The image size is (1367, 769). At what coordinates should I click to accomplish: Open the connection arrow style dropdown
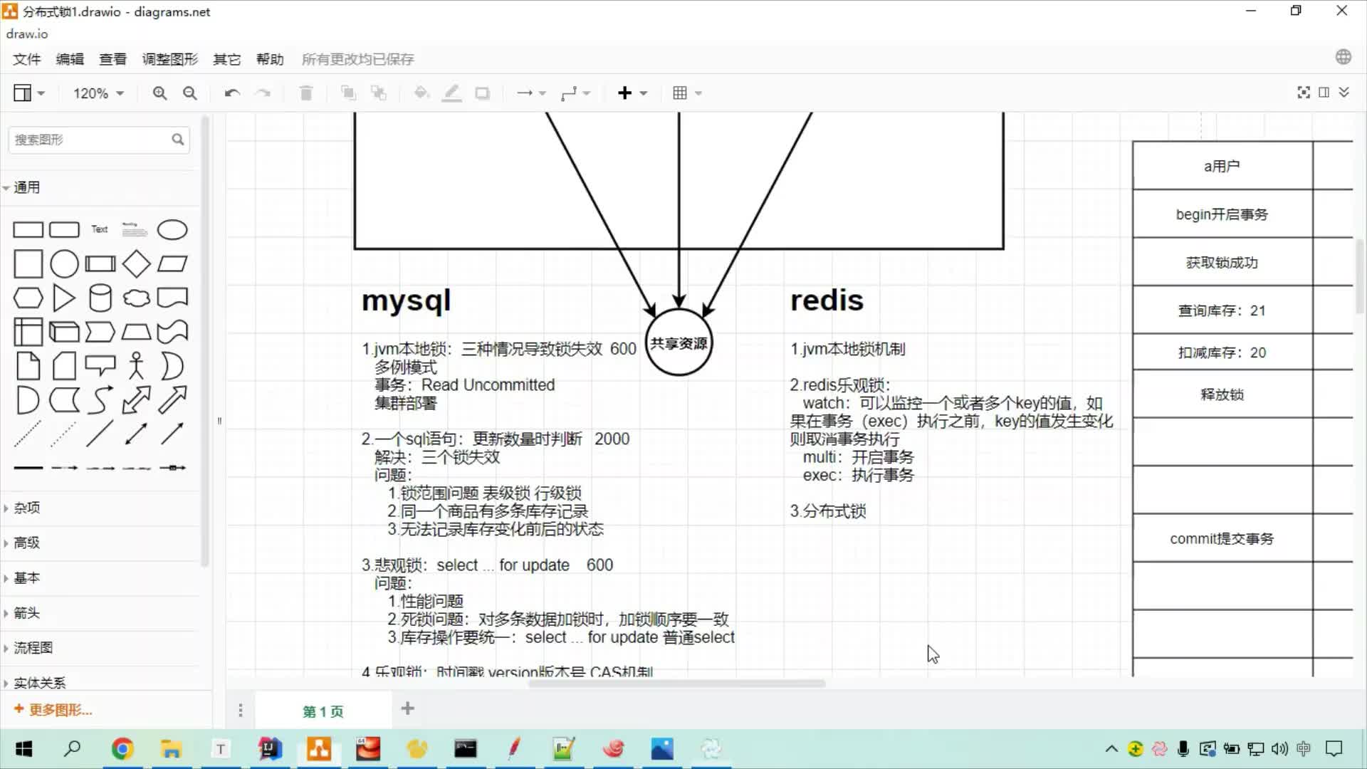pos(531,93)
